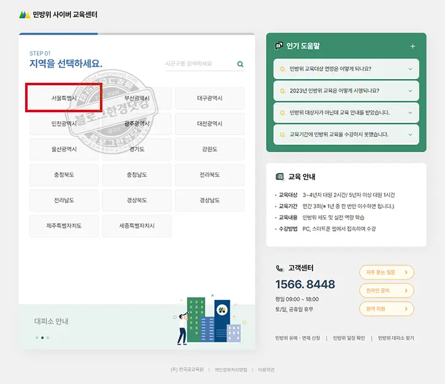
Task: Click the city buildings illustration
Action: click(x=210, y=320)
